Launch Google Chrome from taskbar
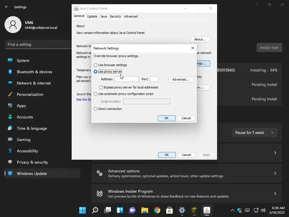The height and width of the screenshot is (217, 289). (157, 210)
